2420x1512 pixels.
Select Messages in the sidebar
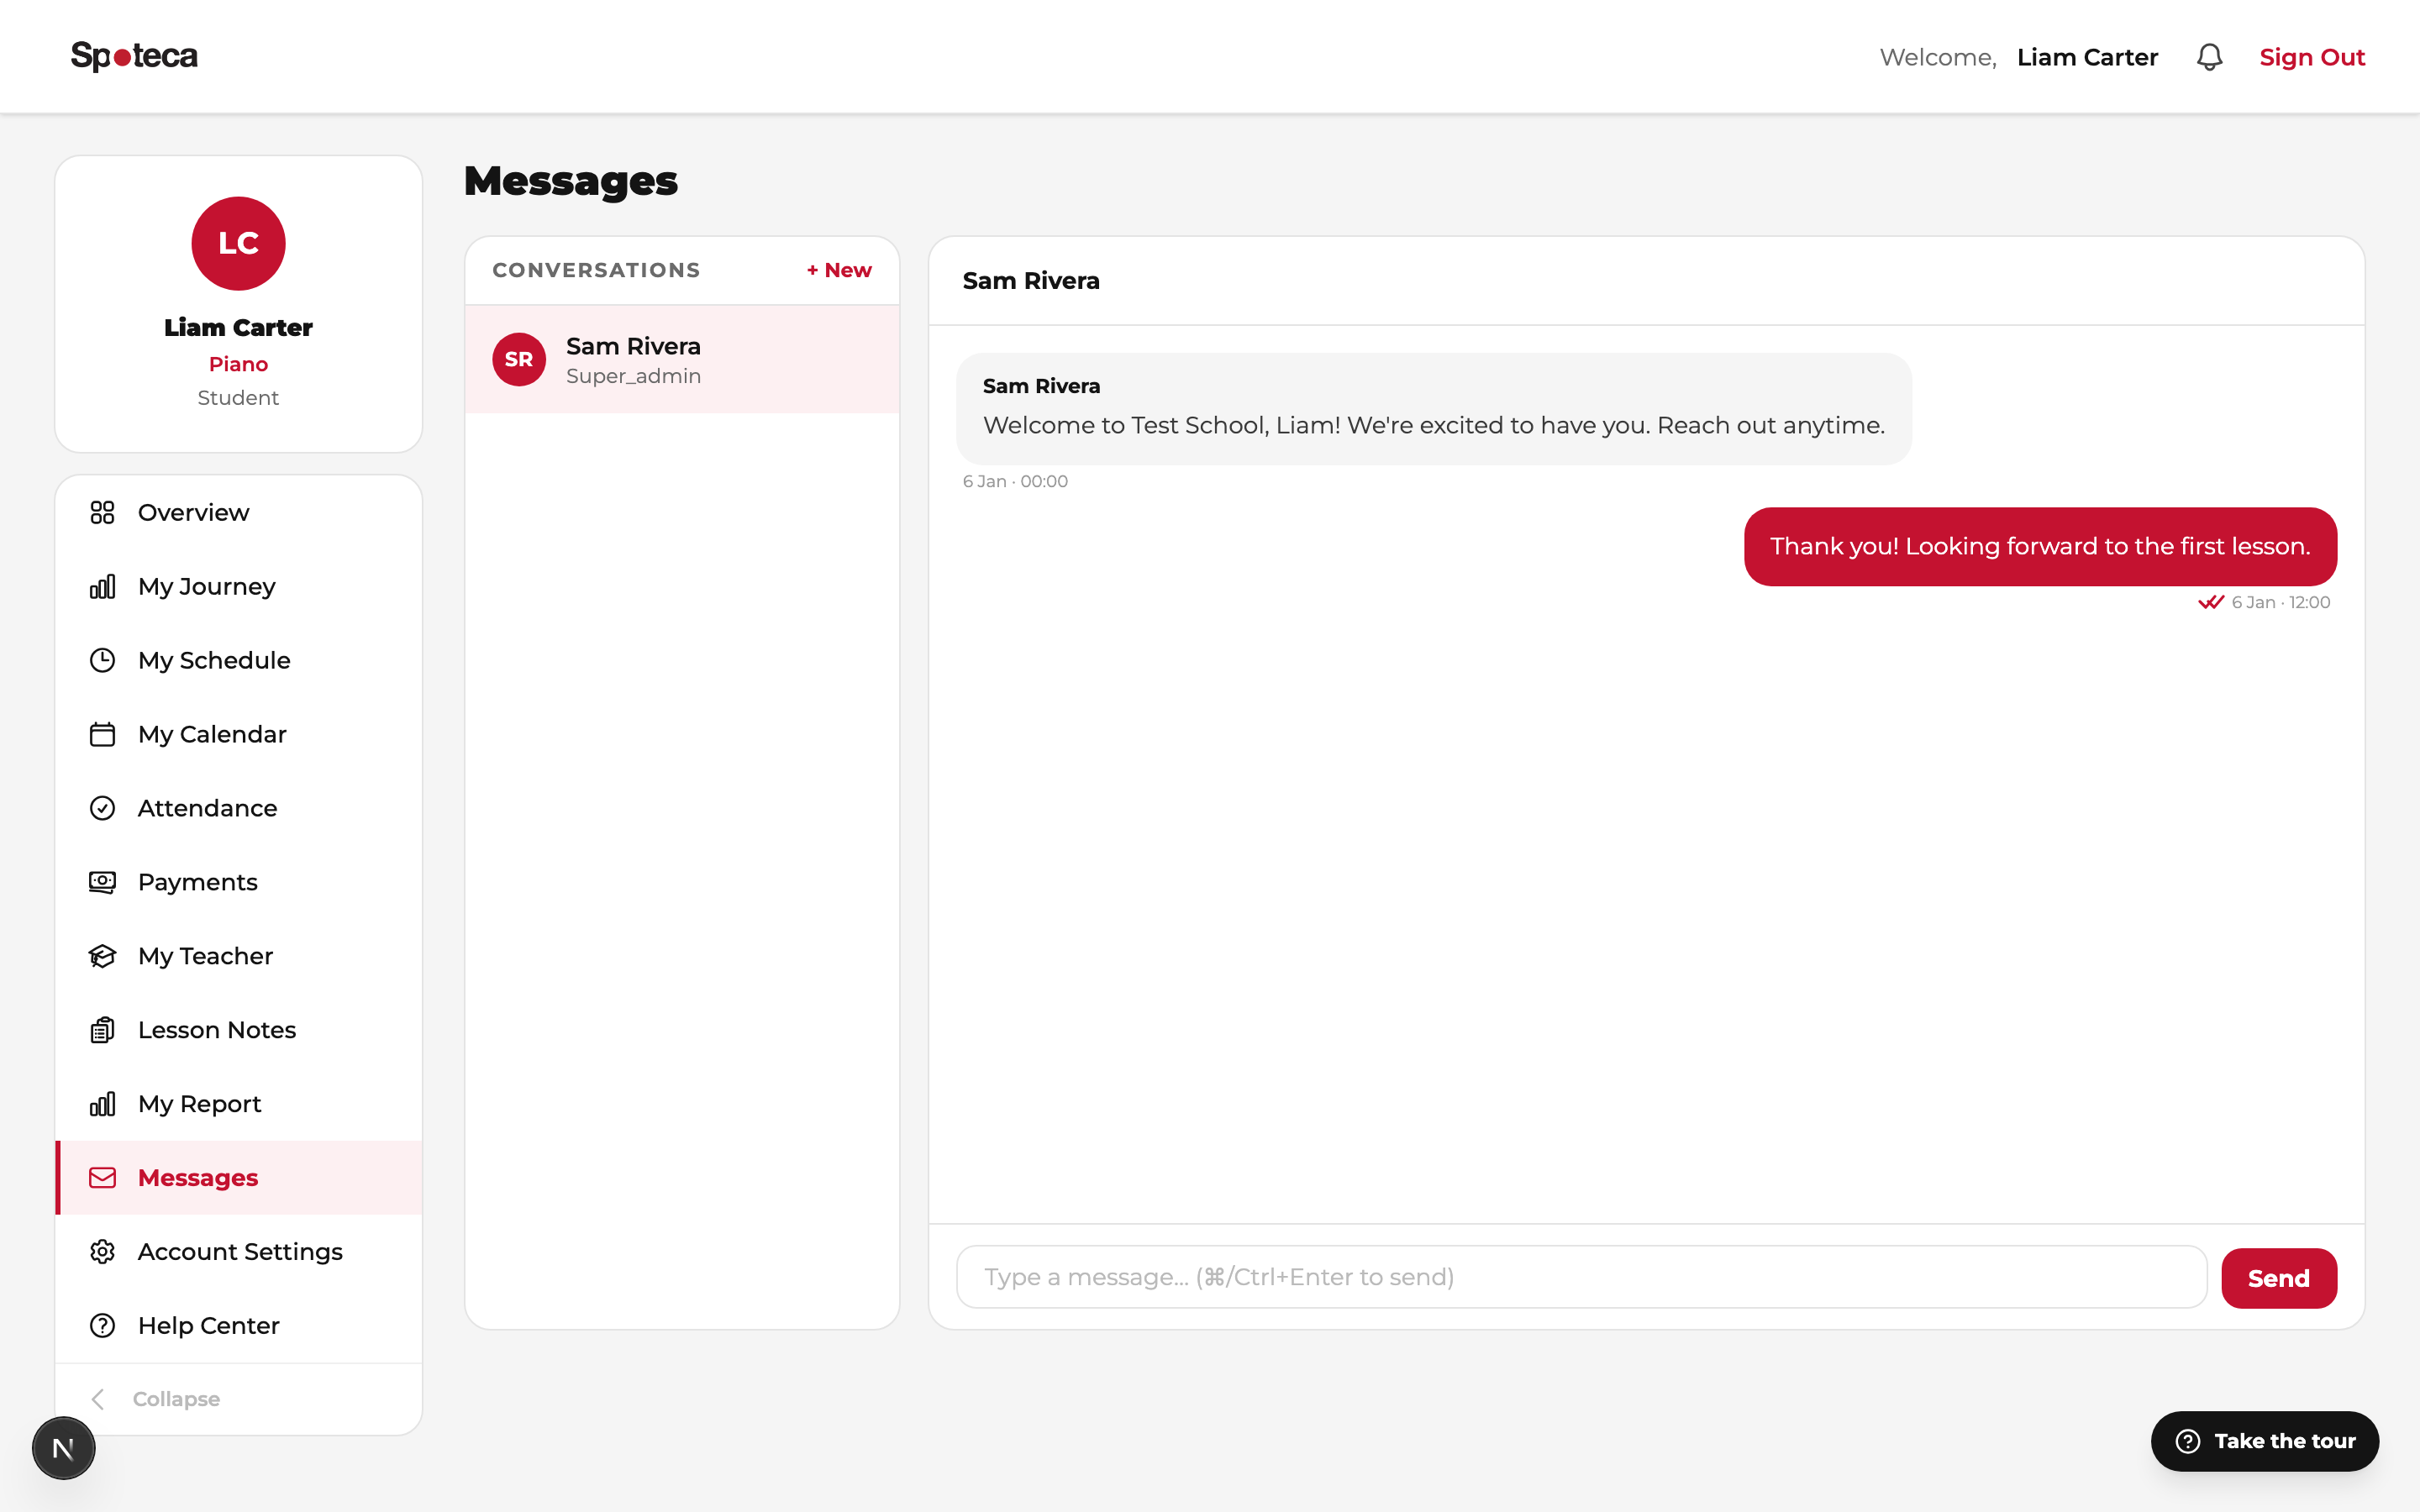(239, 1178)
